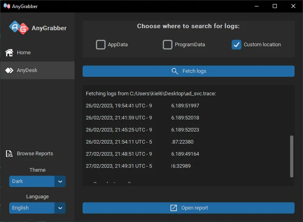This screenshot has width=303, height=222.
Task: Click the ProgramData label text
Action: pos(190,45)
